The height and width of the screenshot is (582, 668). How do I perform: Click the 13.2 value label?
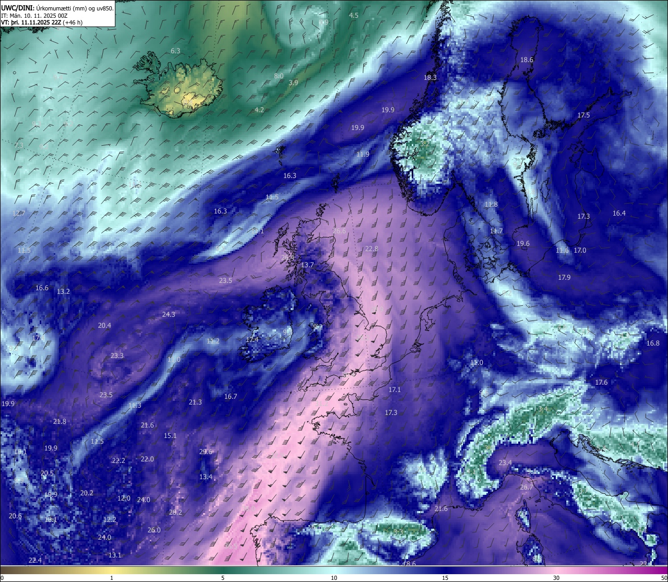[x=63, y=291]
